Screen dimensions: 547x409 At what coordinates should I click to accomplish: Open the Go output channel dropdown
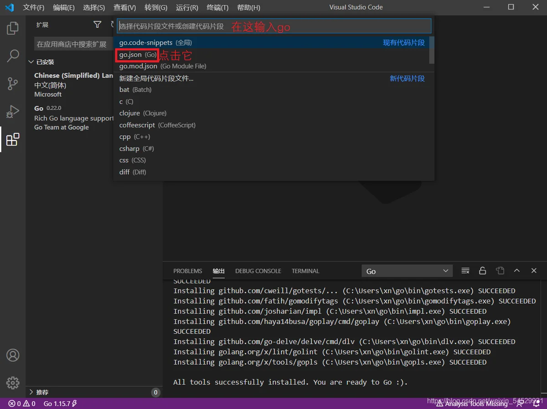(407, 271)
